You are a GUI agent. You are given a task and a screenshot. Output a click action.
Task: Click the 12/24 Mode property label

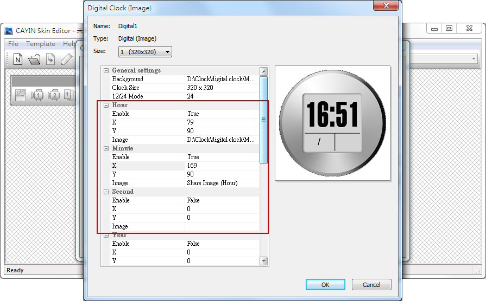(128, 96)
